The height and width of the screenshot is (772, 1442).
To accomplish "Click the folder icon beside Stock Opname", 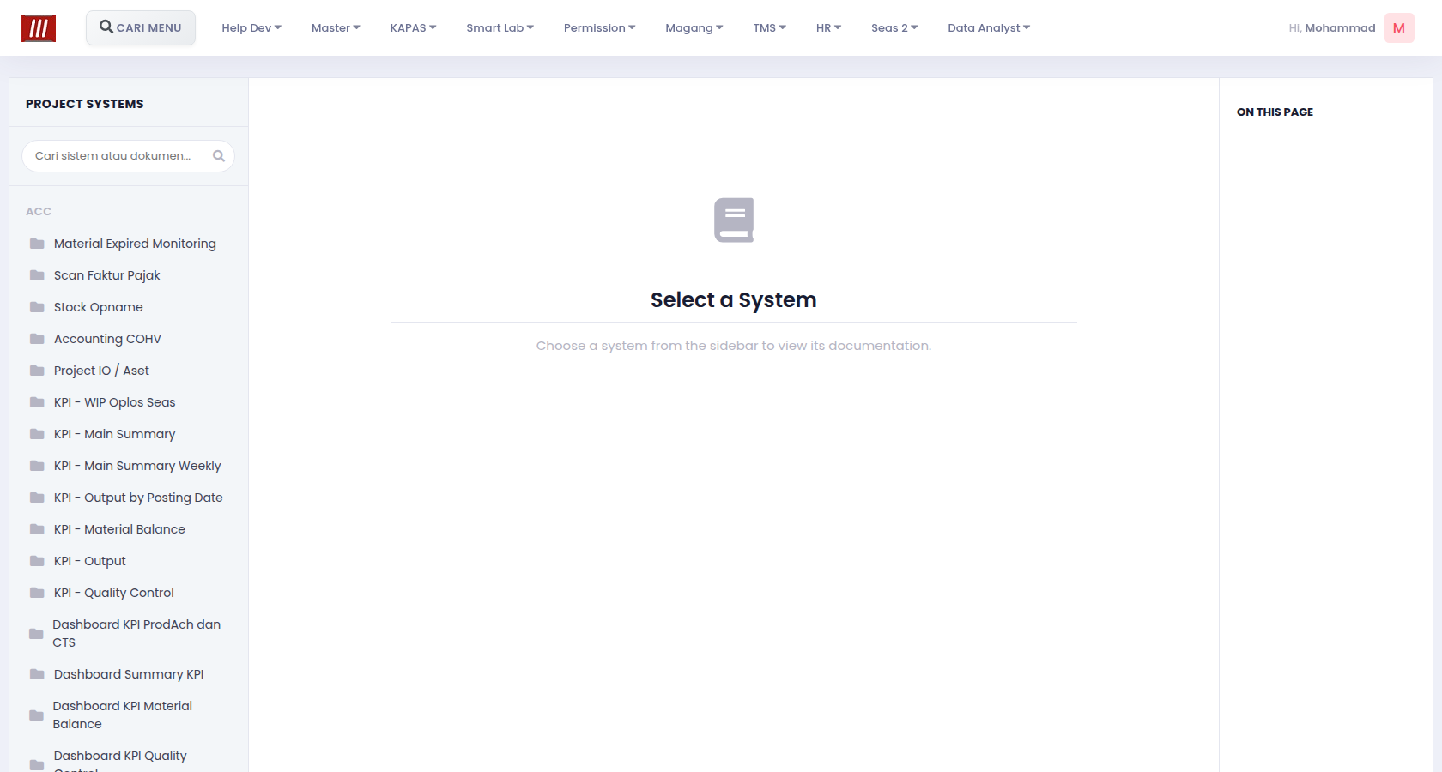I will click(37, 307).
